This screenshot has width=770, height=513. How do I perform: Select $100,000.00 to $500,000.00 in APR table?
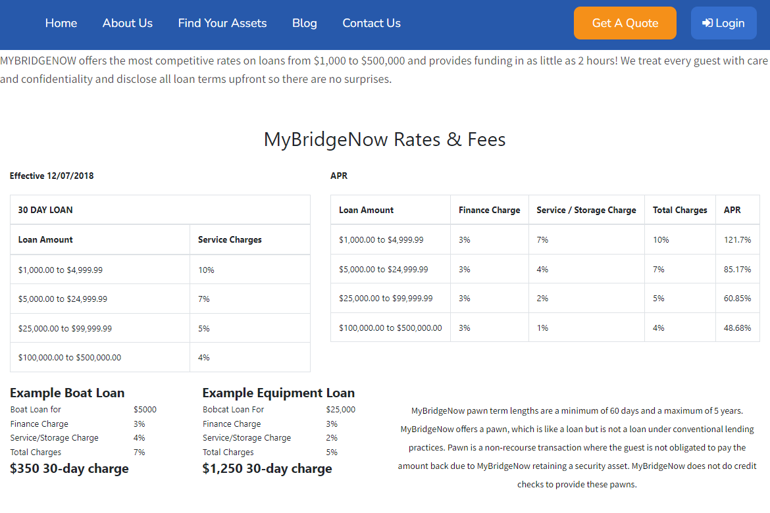[x=390, y=328]
